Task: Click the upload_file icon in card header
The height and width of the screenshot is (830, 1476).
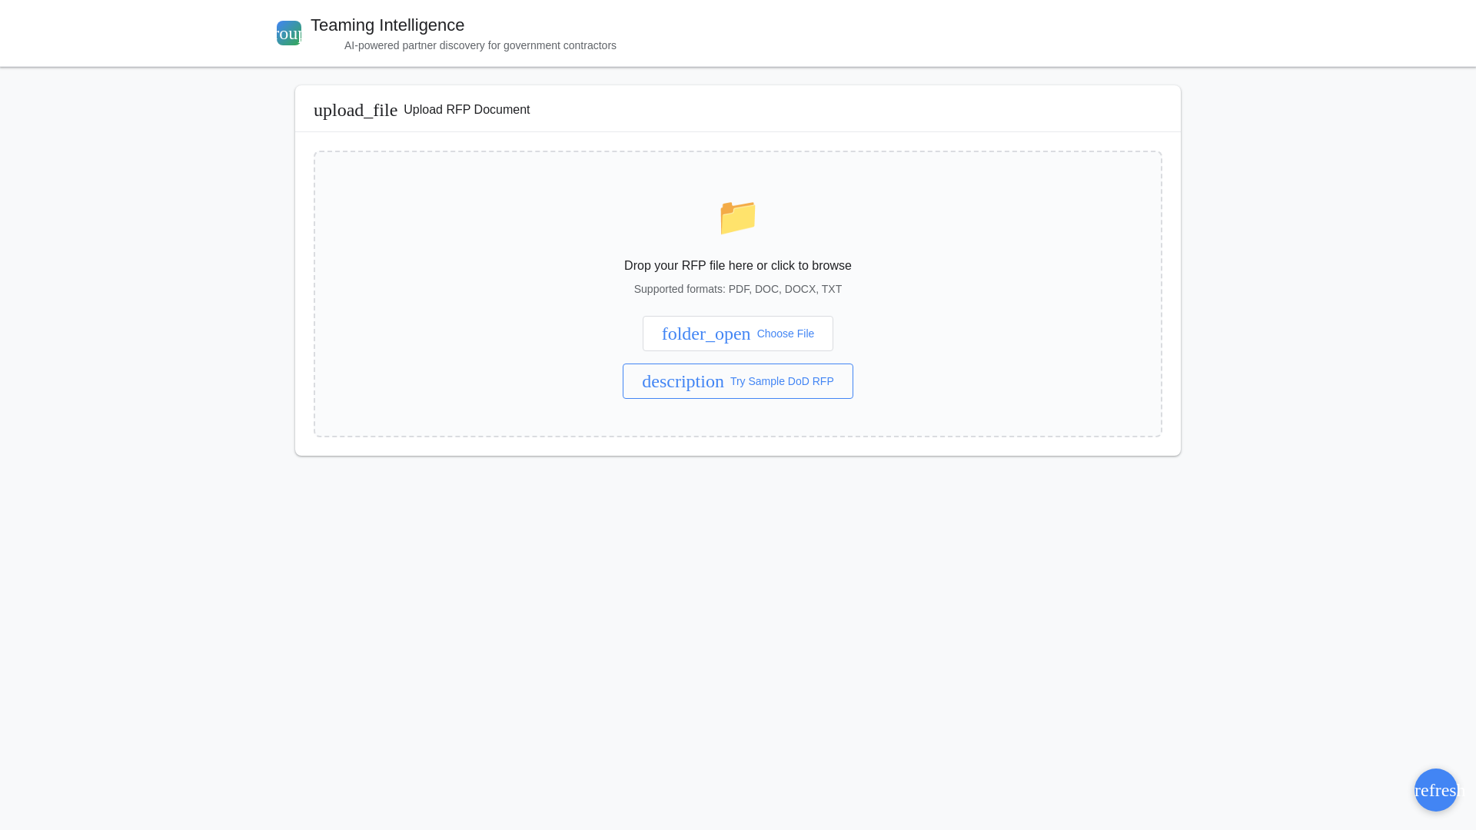Action: 355,110
